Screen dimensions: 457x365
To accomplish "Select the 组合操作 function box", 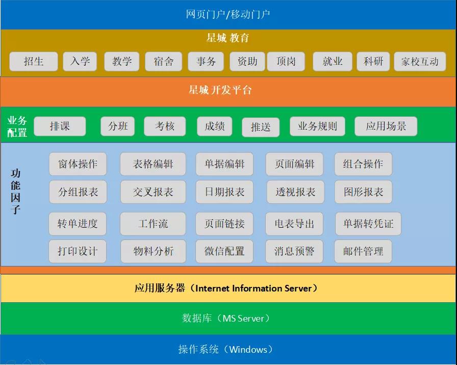I will (x=363, y=164).
